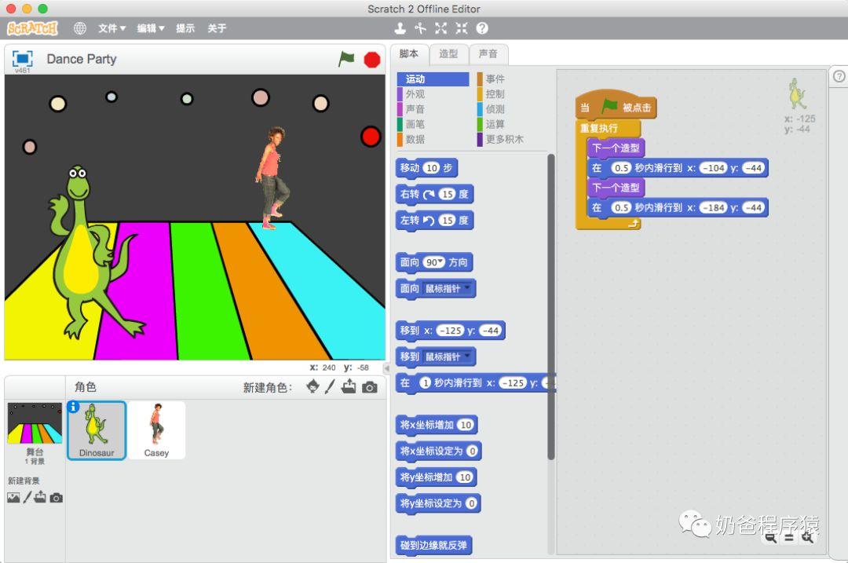Click the green flag to start the project

[346, 58]
